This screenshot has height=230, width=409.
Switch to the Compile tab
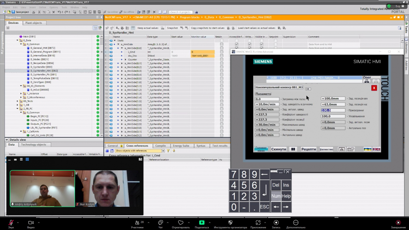[161, 146]
